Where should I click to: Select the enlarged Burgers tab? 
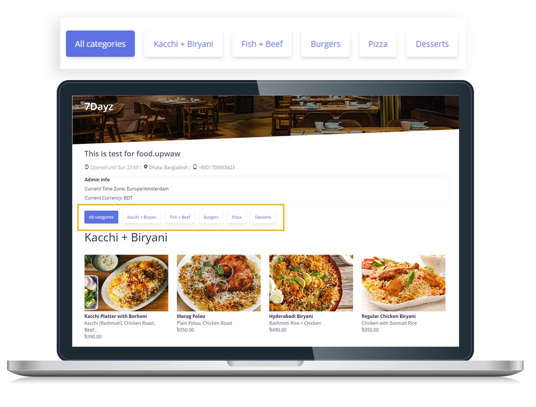pos(325,44)
